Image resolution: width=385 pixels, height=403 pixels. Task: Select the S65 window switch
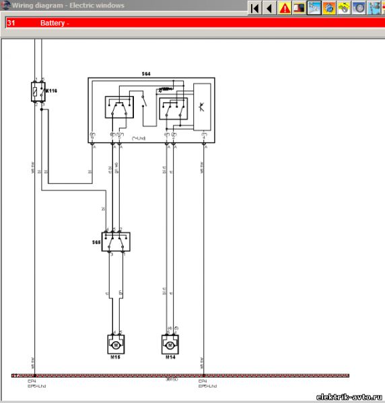tap(116, 242)
